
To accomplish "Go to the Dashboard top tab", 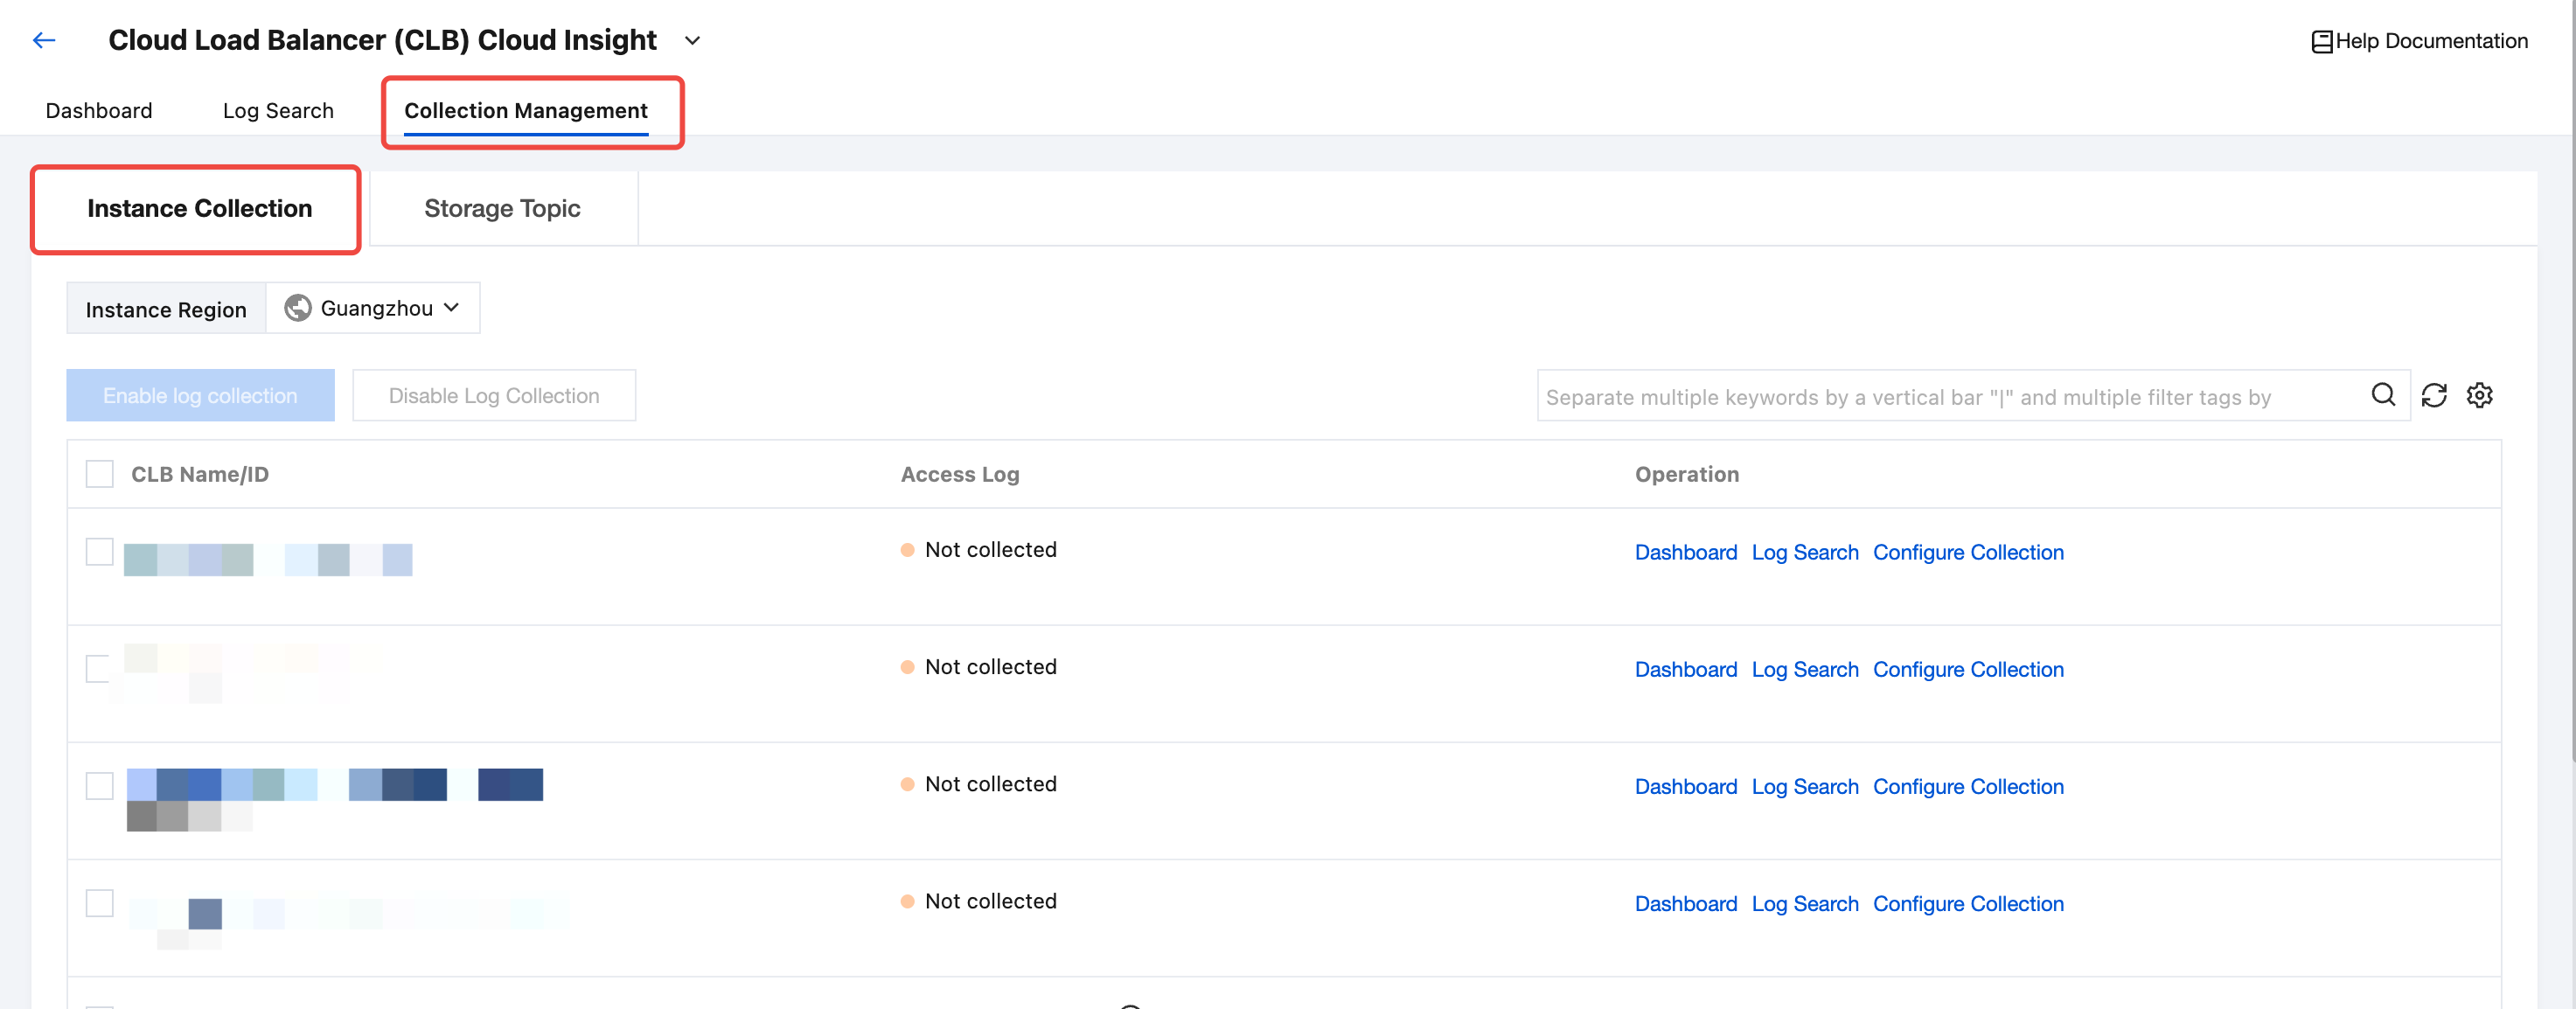I will [99, 110].
